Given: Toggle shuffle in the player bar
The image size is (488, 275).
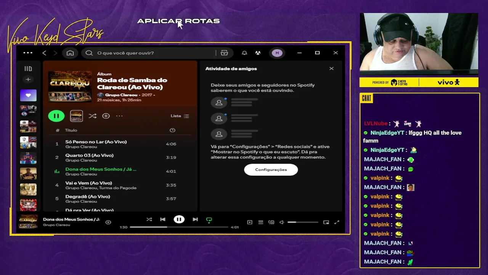Looking at the screenshot, I should (149, 219).
